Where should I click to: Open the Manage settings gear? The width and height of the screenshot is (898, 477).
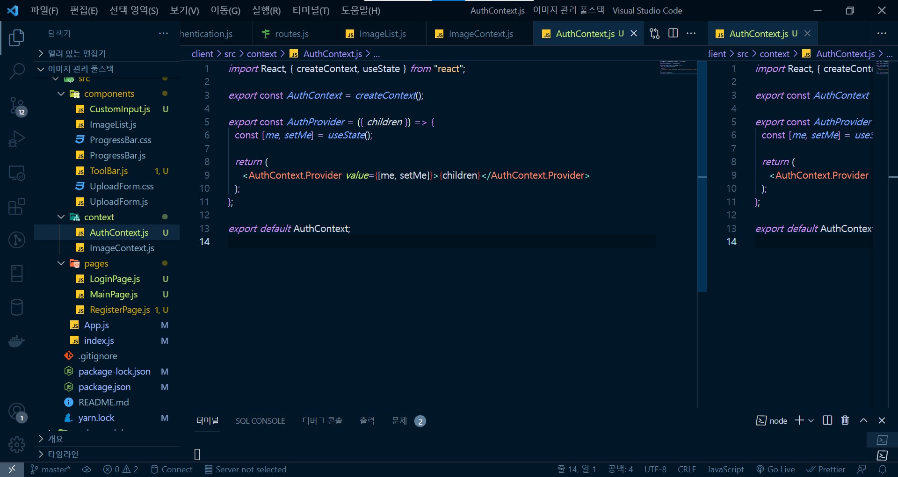(x=17, y=444)
